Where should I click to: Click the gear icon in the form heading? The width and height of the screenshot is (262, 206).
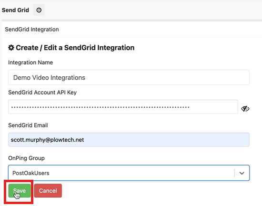[11, 48]
